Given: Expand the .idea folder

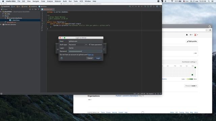Looking at the screenshot, I should [x=3, y=14].
